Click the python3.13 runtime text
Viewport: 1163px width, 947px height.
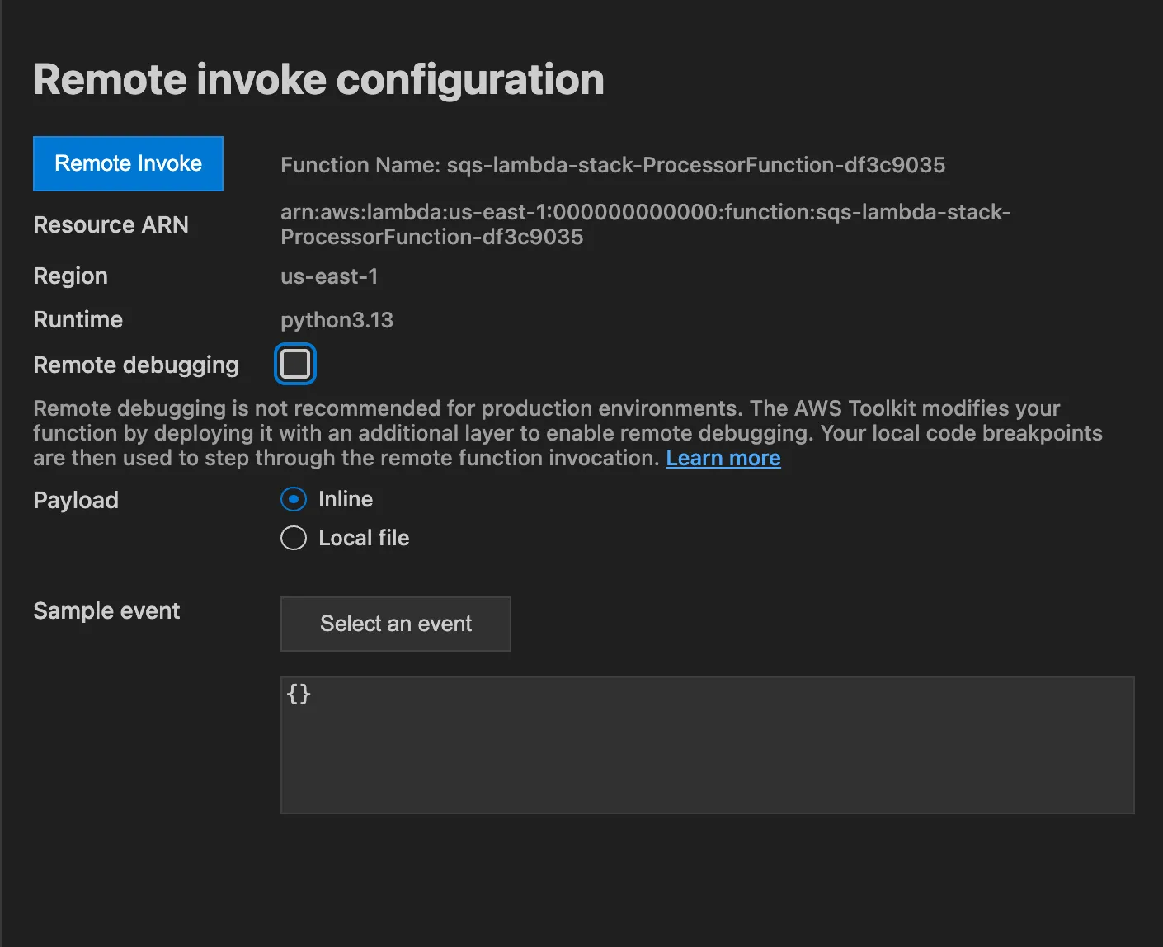(337, 320)
